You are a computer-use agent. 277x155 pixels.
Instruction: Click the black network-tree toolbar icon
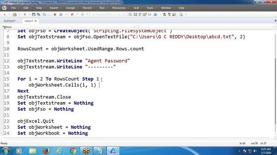(164, 15)
